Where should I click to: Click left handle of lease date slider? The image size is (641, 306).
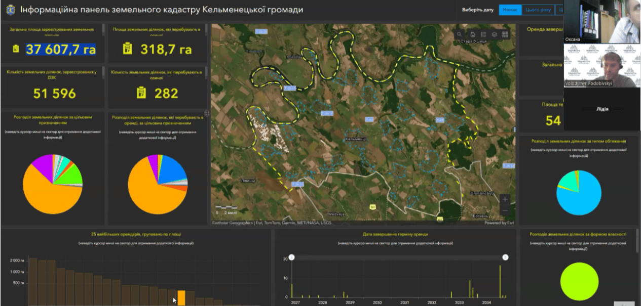tap(291, 257)
